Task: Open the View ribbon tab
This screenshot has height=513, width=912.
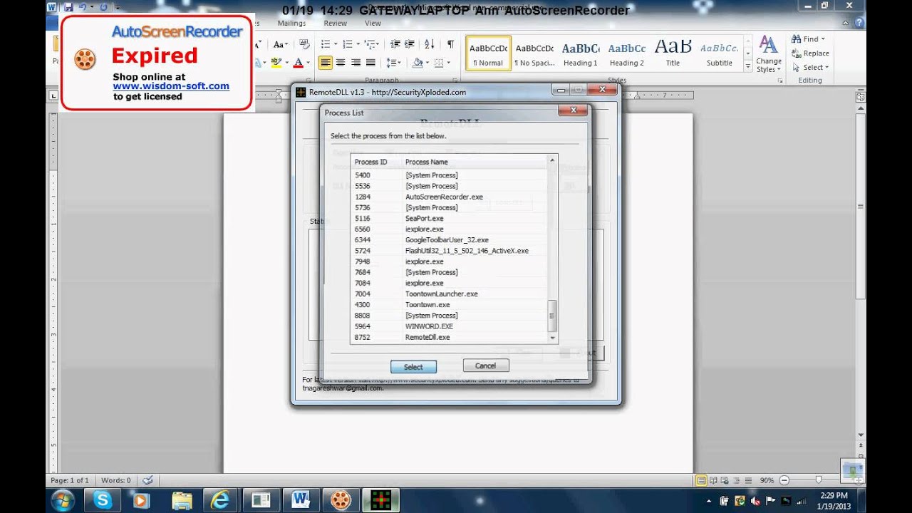Action: click(x=373, y=24)
